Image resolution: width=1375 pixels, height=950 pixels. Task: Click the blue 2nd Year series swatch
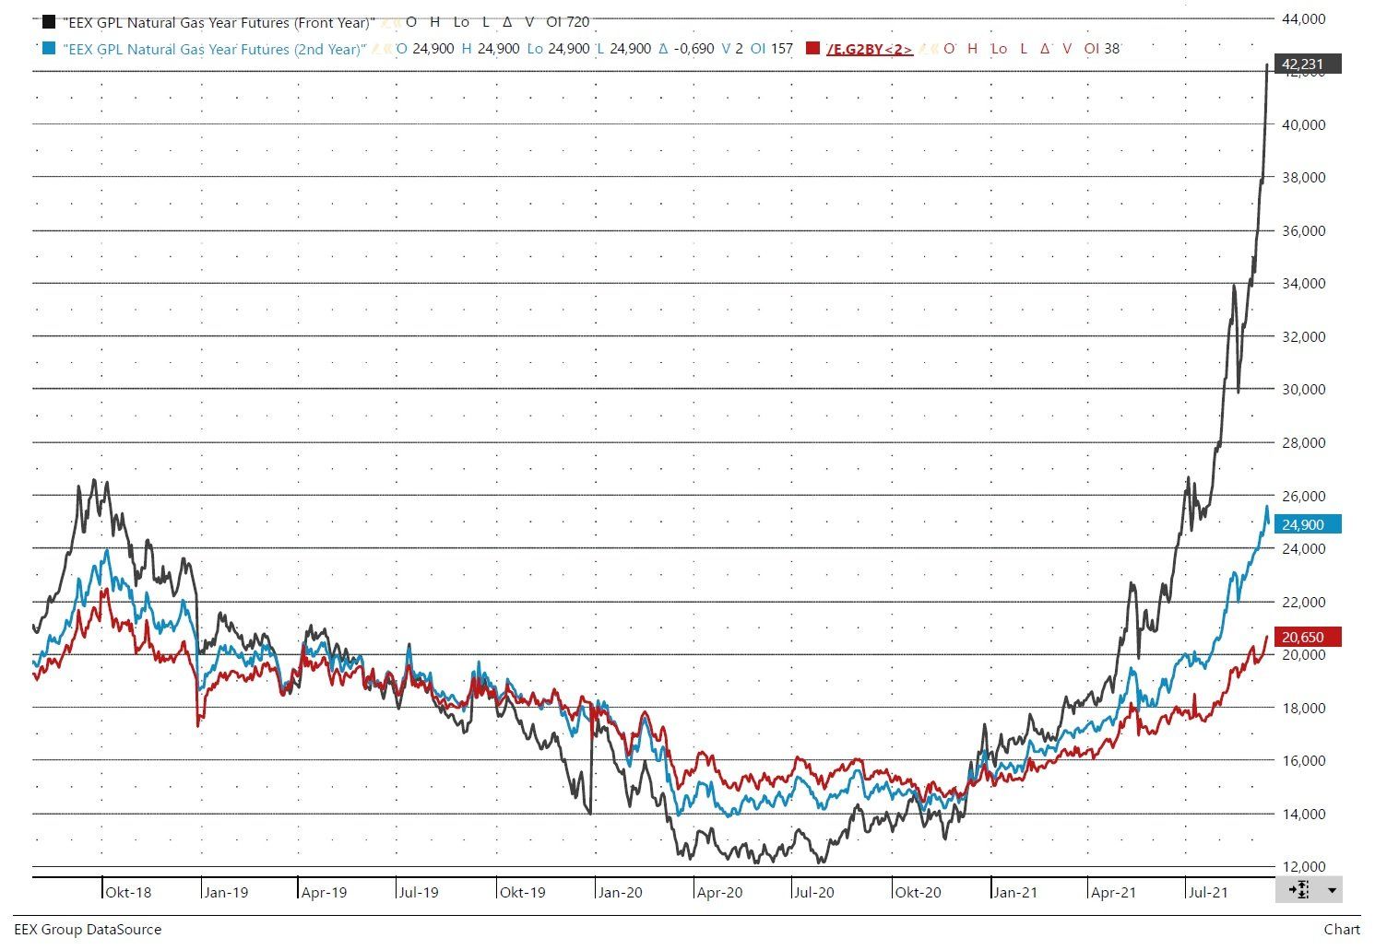49,49
